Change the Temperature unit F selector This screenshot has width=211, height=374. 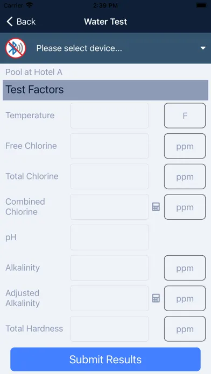click(185, 116)
